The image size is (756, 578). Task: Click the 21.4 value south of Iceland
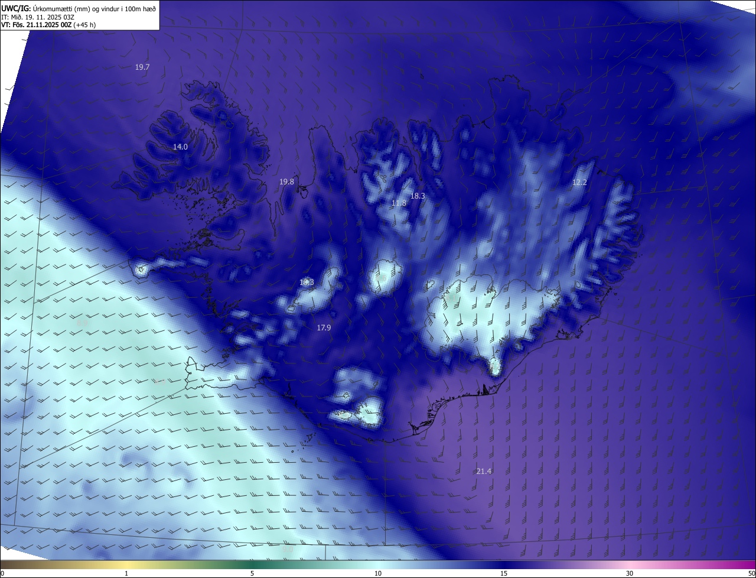coord(484,471)
